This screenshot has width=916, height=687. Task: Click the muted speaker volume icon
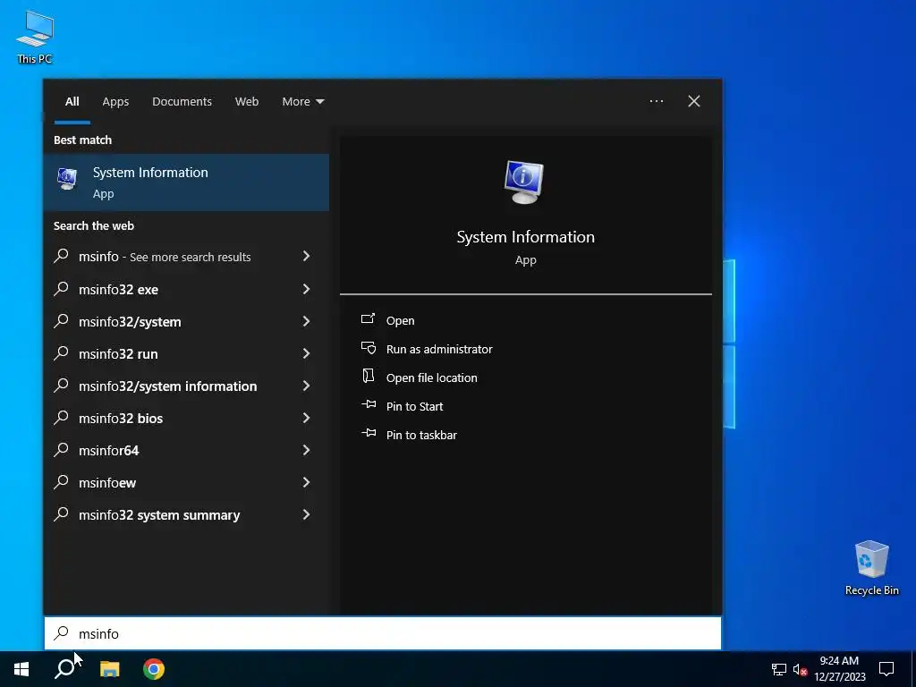tap(800, 669)
